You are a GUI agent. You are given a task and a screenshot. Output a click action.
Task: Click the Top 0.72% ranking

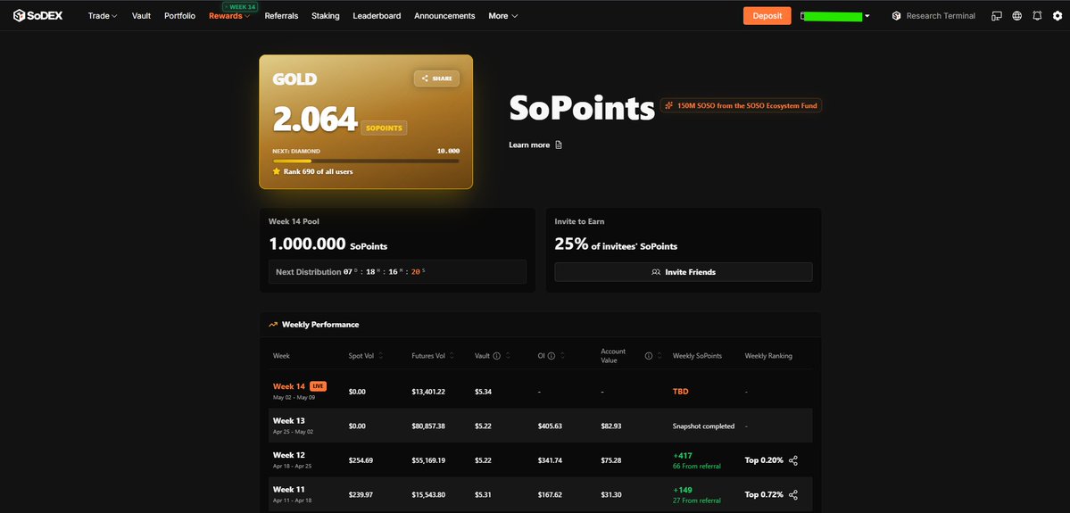coord(764,494)
